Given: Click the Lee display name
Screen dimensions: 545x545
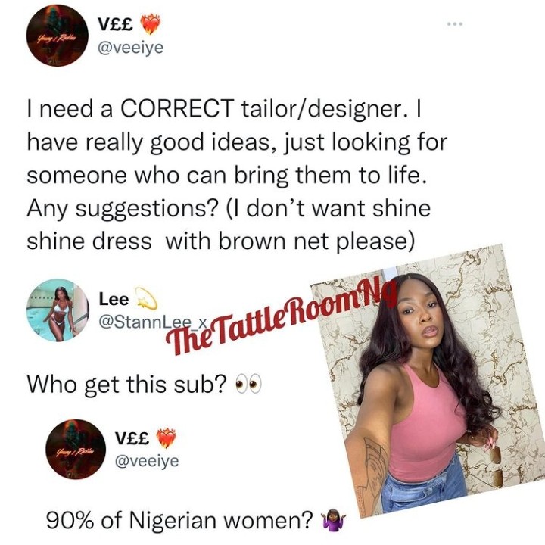Looking at the screenshot, I should pos(114,299).
